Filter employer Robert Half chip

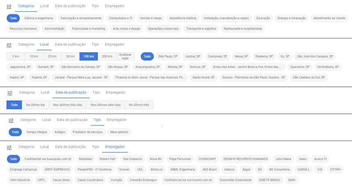[x=108, y=159]
